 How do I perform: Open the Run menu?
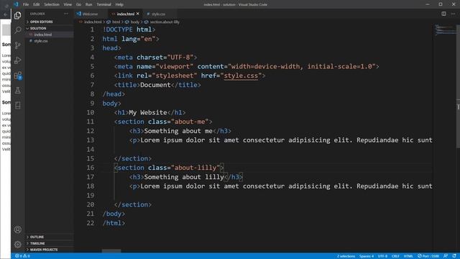pyautogui.click(x=88, y=4)
